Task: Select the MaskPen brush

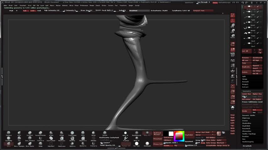Action: click(x=72, y=139)
